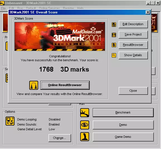Click the Demo eye icon
This screenshot has width=161, height=149.
click(85, 125)
